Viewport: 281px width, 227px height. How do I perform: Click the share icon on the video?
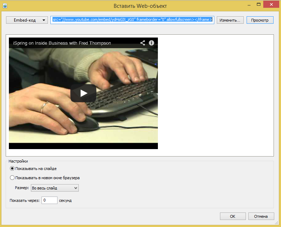click(143, 43)
